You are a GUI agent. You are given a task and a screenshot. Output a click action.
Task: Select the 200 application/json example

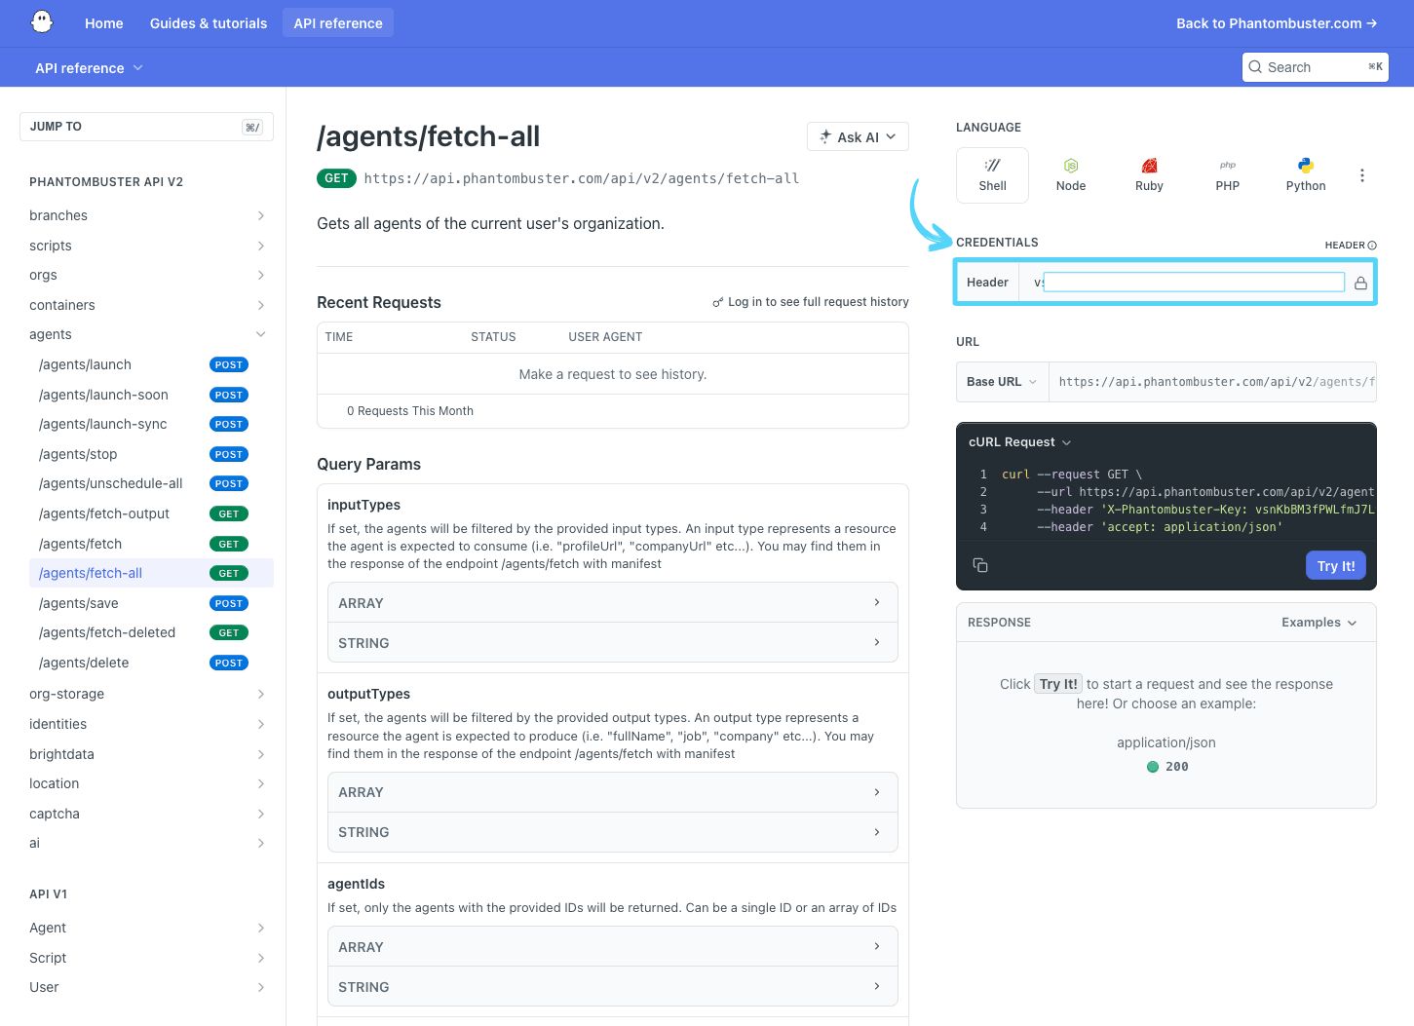[1166, 767]
